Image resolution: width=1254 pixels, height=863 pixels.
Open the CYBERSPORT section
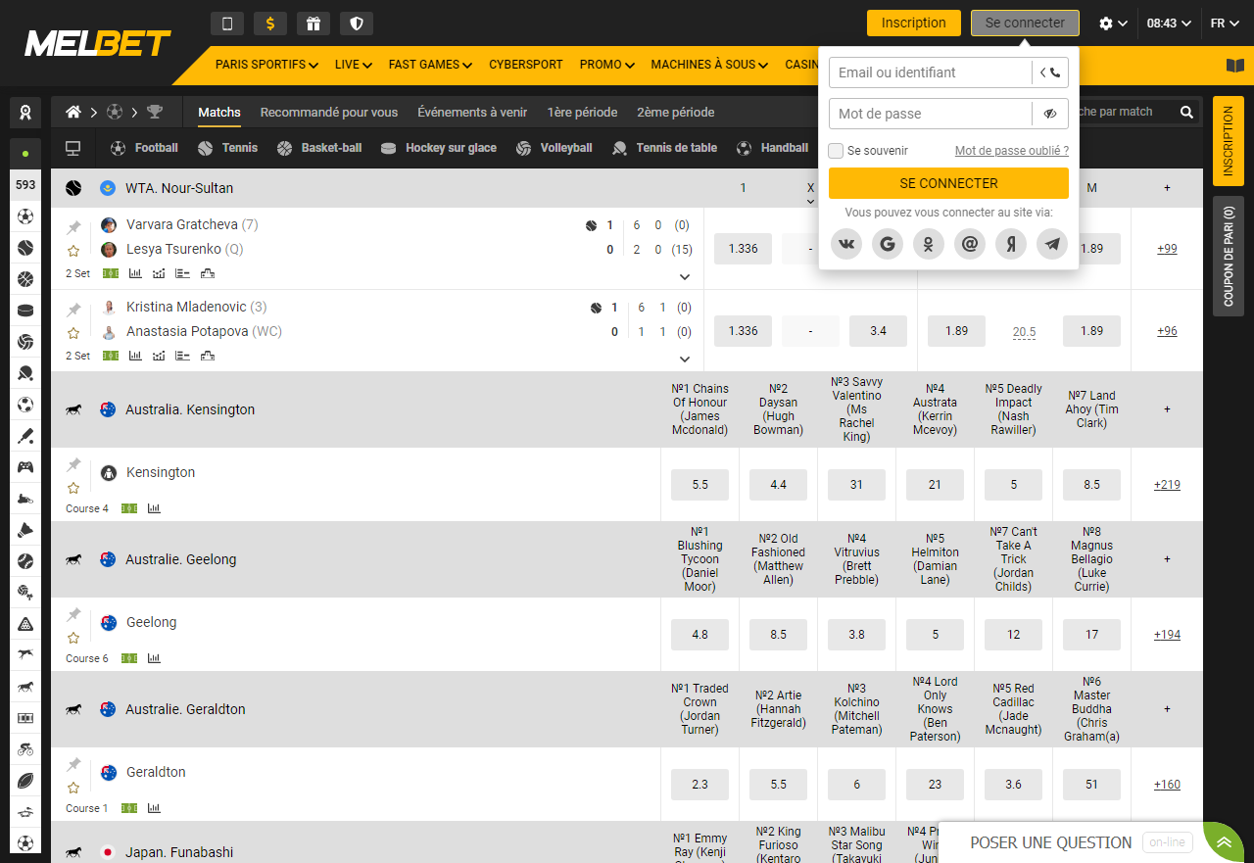pos(526,65)
